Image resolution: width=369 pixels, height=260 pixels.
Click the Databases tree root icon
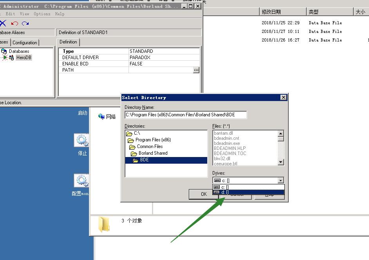(x=4, y=51)
